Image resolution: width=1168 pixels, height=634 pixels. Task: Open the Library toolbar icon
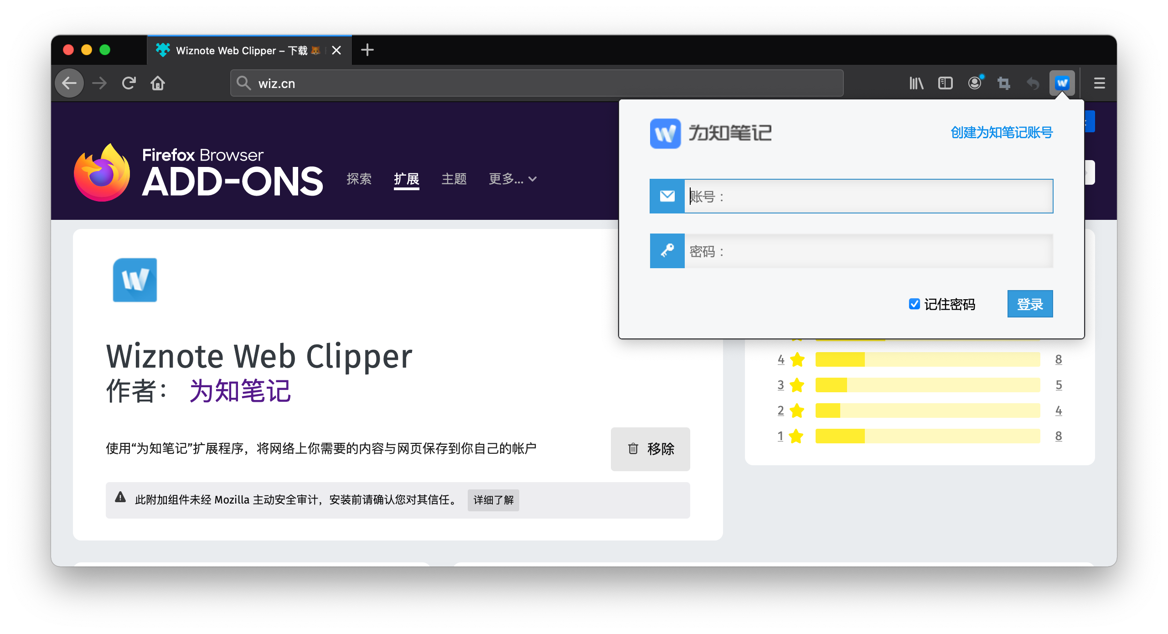(916, 83)
